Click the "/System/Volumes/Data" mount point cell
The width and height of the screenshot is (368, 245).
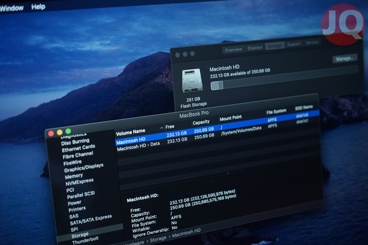(241, 131)
